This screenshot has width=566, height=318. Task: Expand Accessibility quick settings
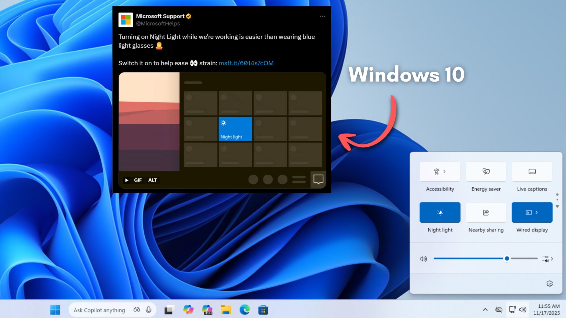click(x=440, y=171)
